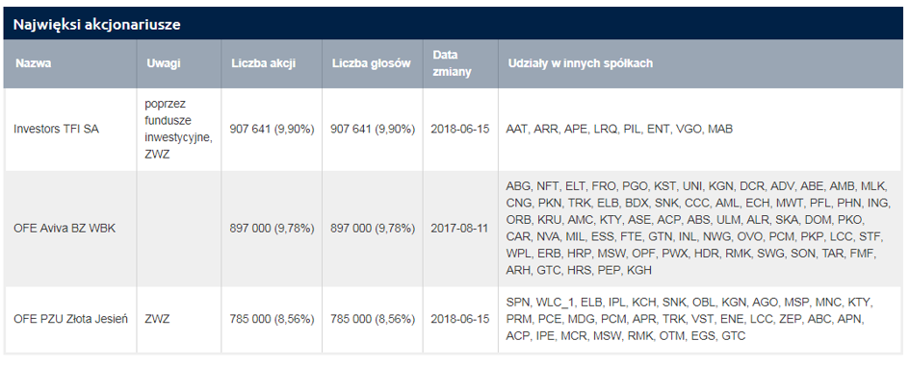Viewport: 910px width, 365px height.
Task: Open the SPN ticker link
Action: (516, 302)
